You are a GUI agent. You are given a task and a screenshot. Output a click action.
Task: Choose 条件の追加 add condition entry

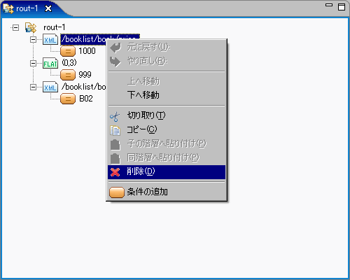[167, 192]
